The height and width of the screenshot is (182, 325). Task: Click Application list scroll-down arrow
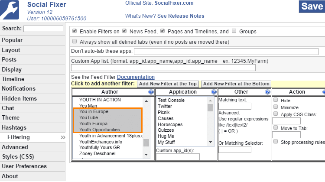210,142
